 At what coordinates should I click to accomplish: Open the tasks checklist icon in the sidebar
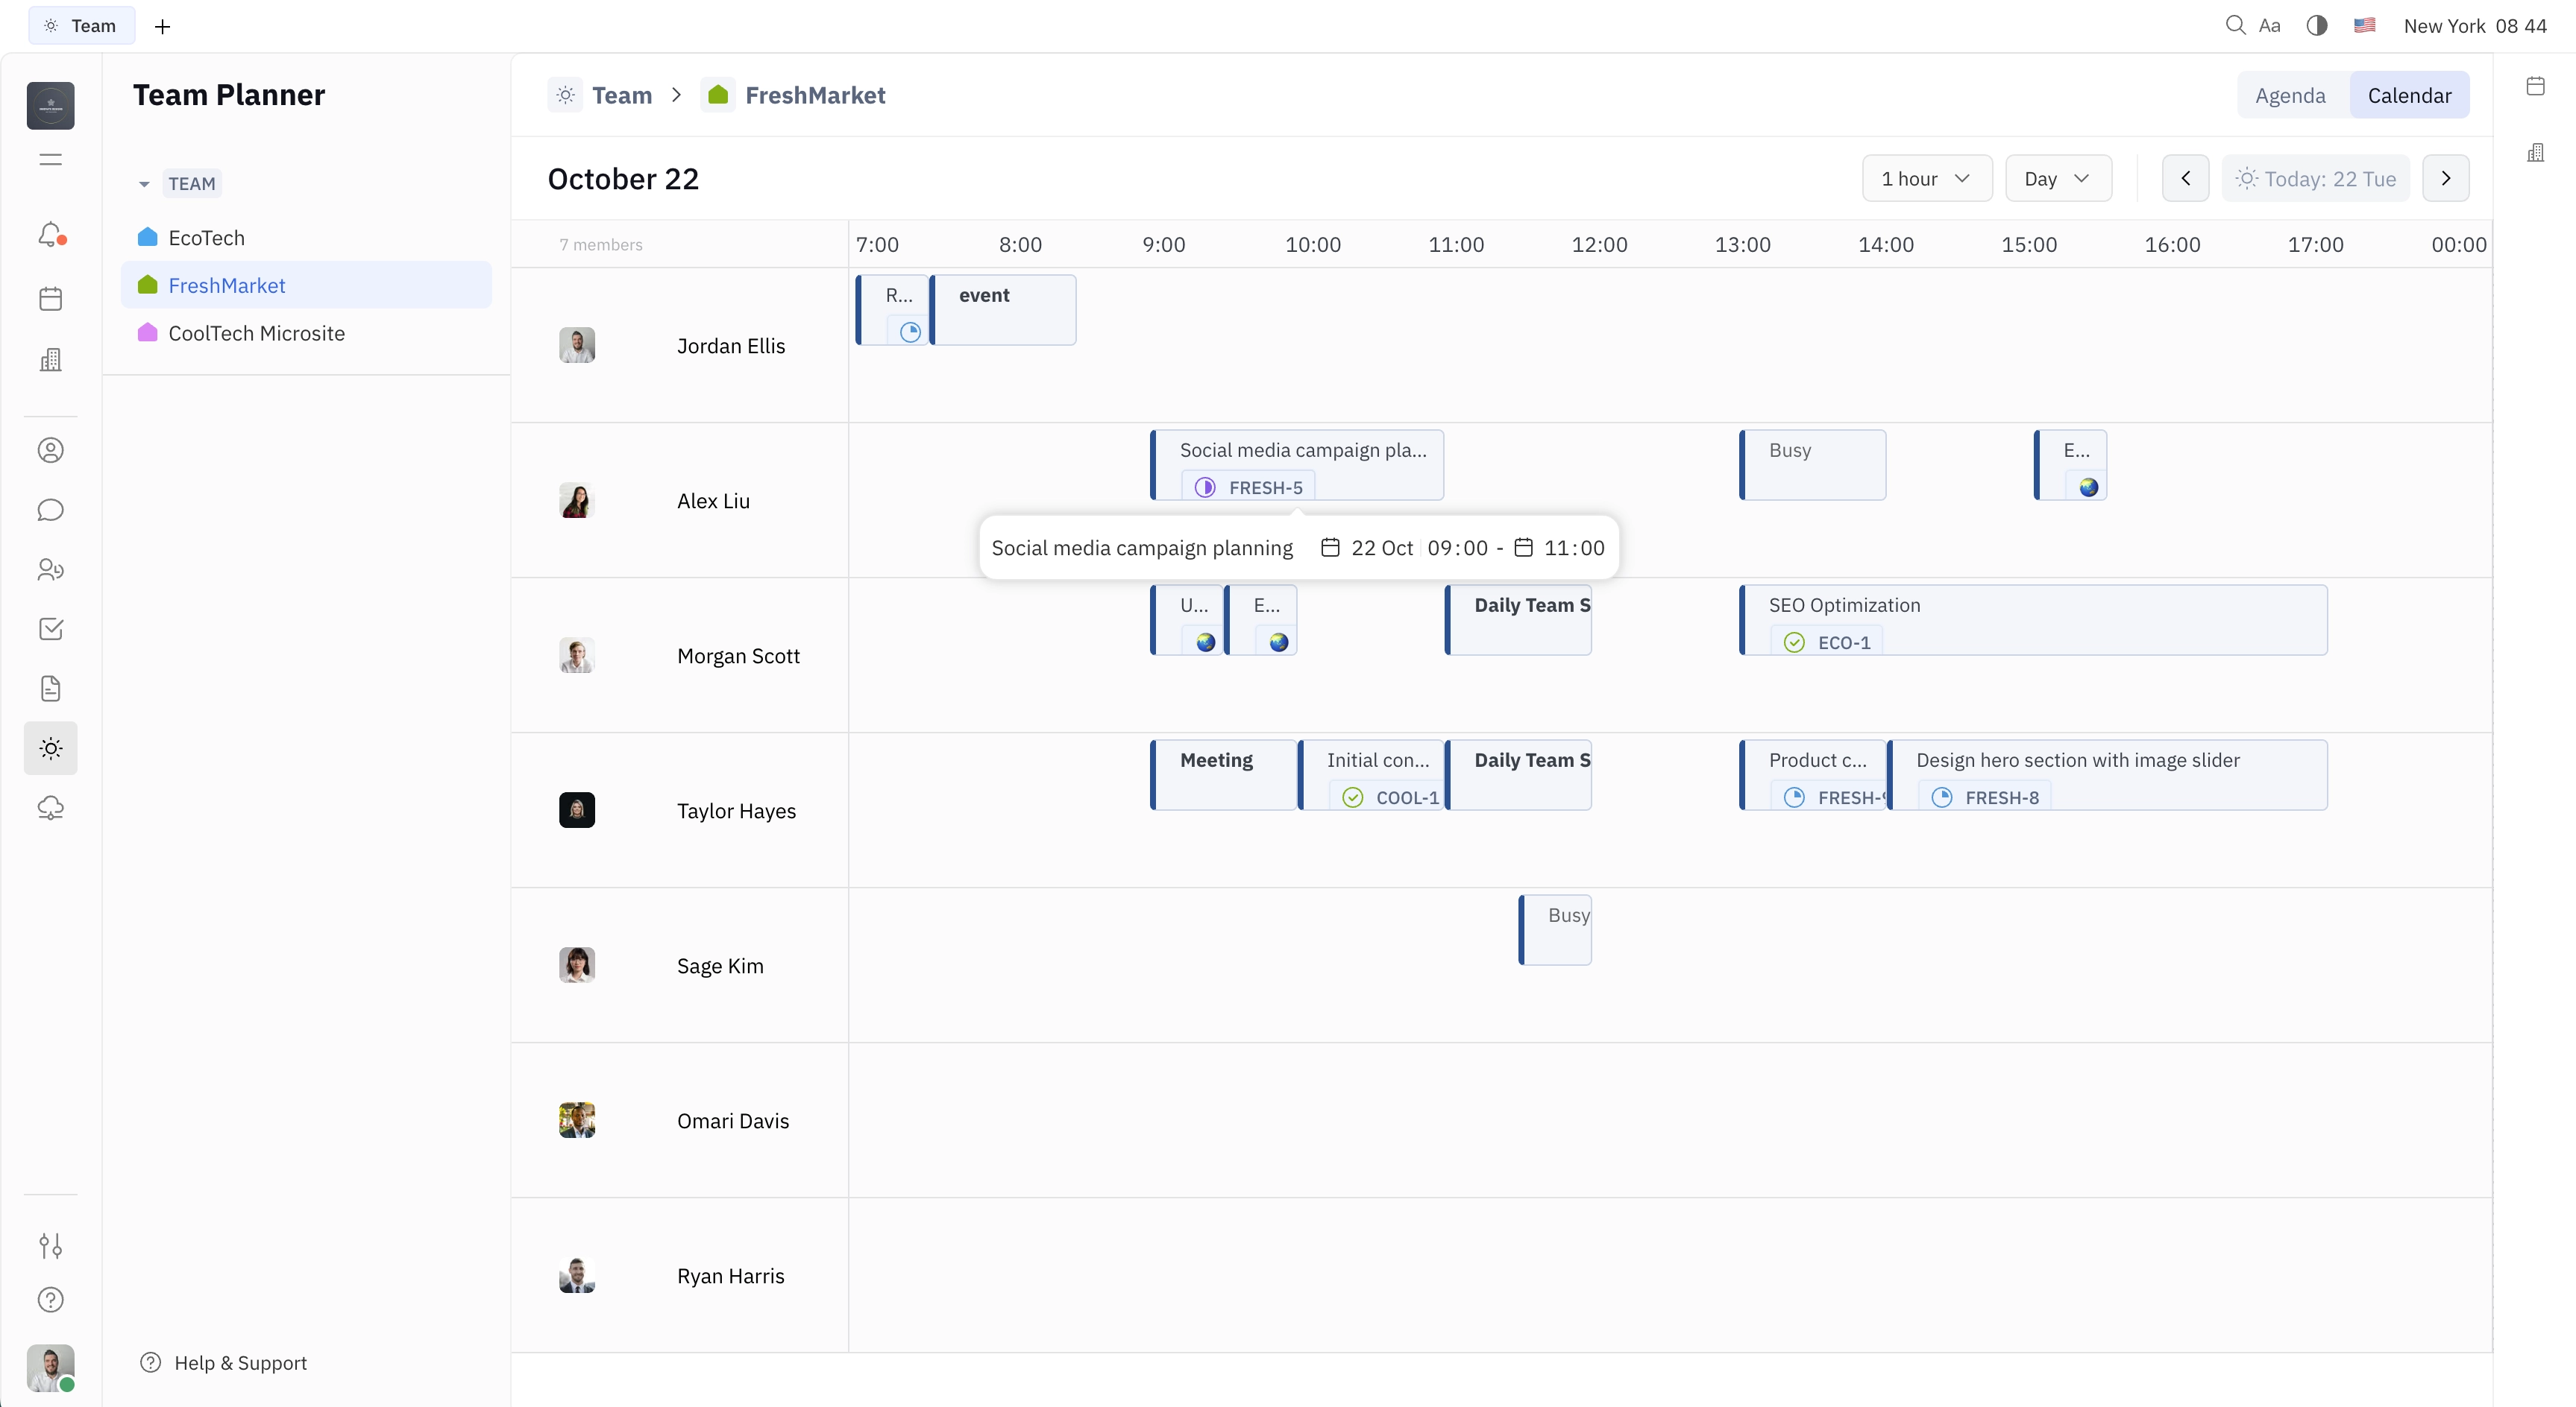coord(50,628)
